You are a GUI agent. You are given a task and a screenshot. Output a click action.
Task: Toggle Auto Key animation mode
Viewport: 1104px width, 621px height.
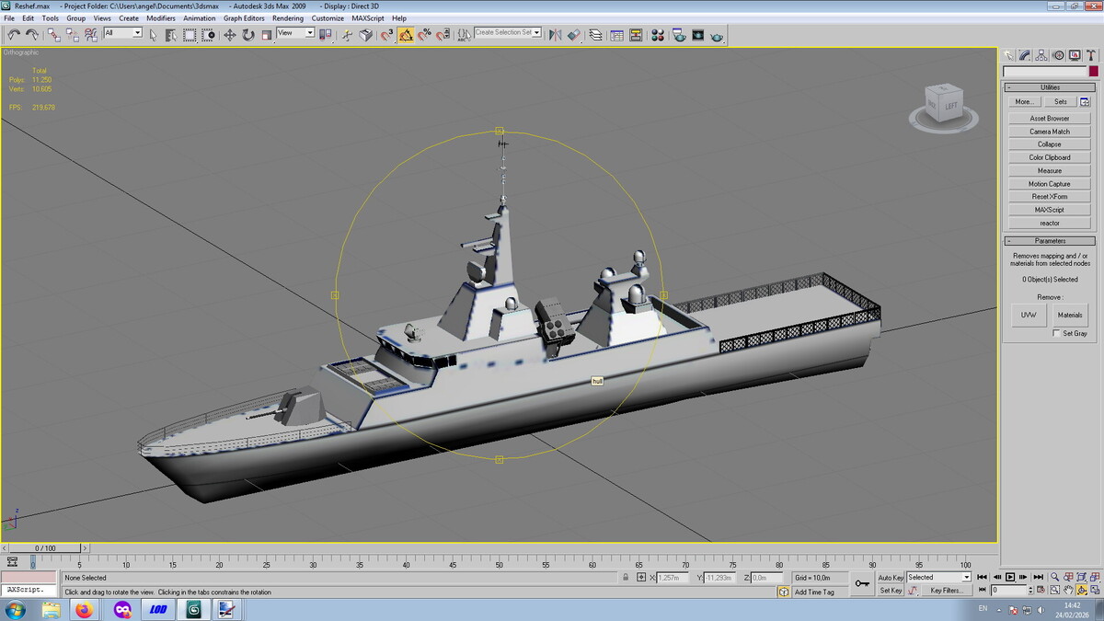(890, 578)
